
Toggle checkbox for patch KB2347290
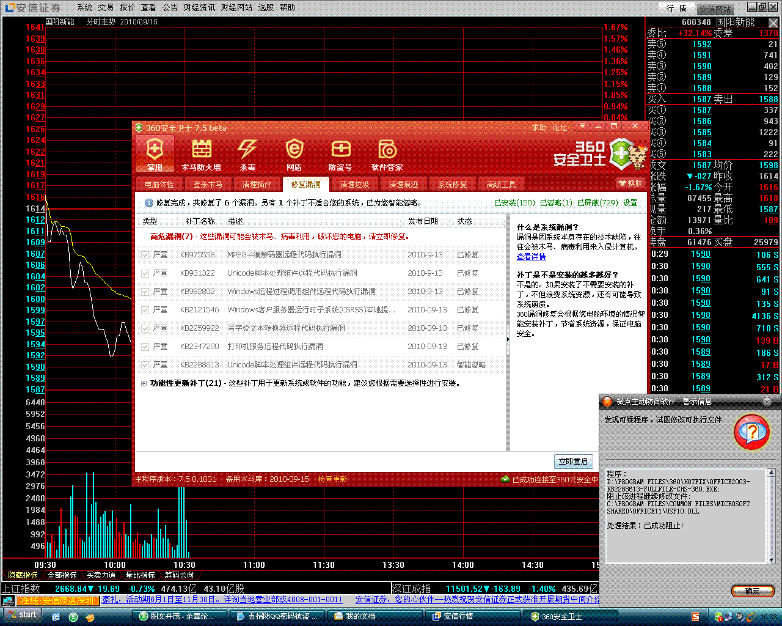[145, 347]
